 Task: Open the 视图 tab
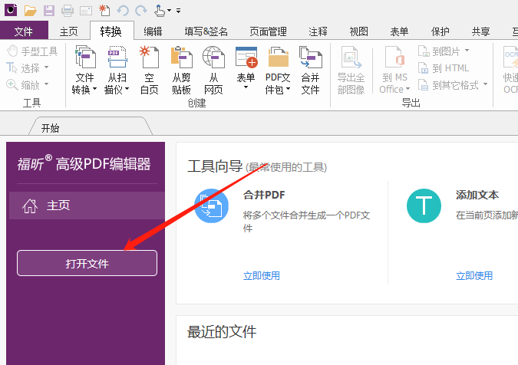pos(359,31)
